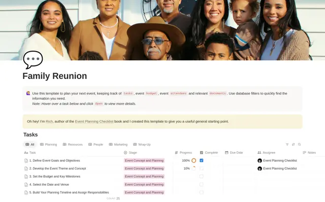This screenshot has height=202, width=325.
Task: Open task 3. Set the Budget and Key Milestones
Action: point(55,176)
